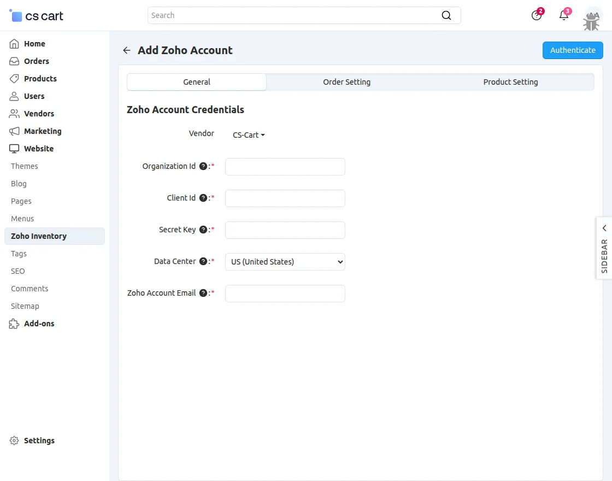Image resolution: width=612 pixels, height=481 pixels.
Task: Show the Zoho Account Email help icon
Action: click(x=203, y=293)
